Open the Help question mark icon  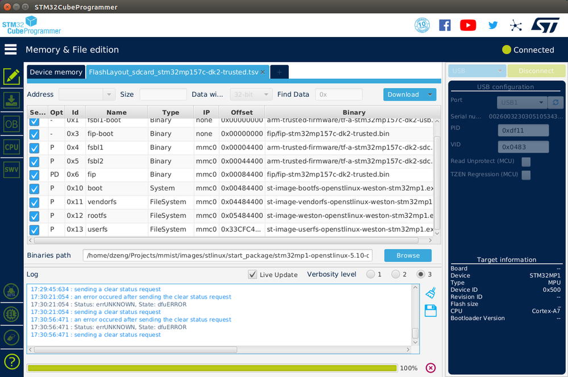11,362
